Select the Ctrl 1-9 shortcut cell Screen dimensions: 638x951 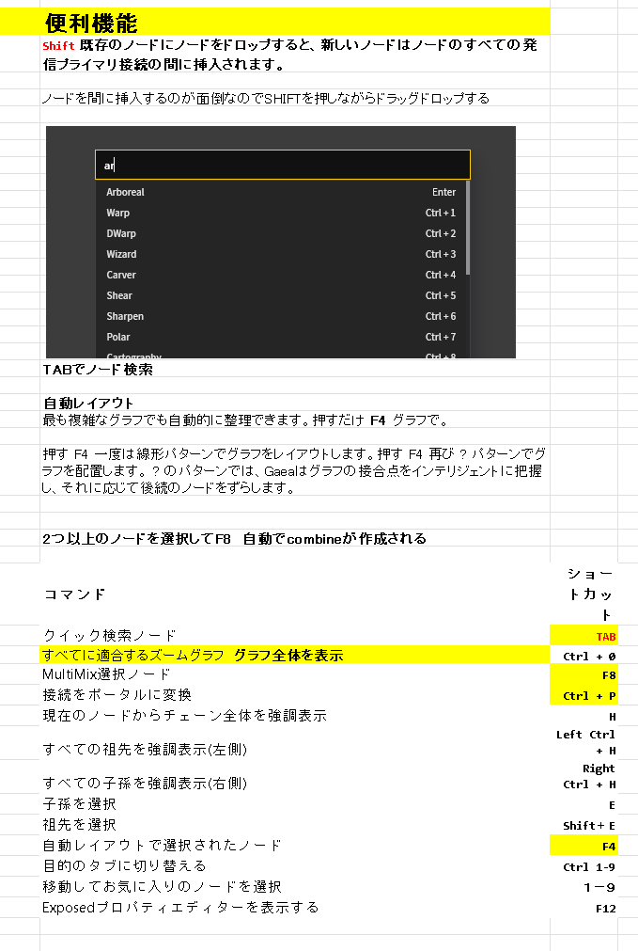584,865
